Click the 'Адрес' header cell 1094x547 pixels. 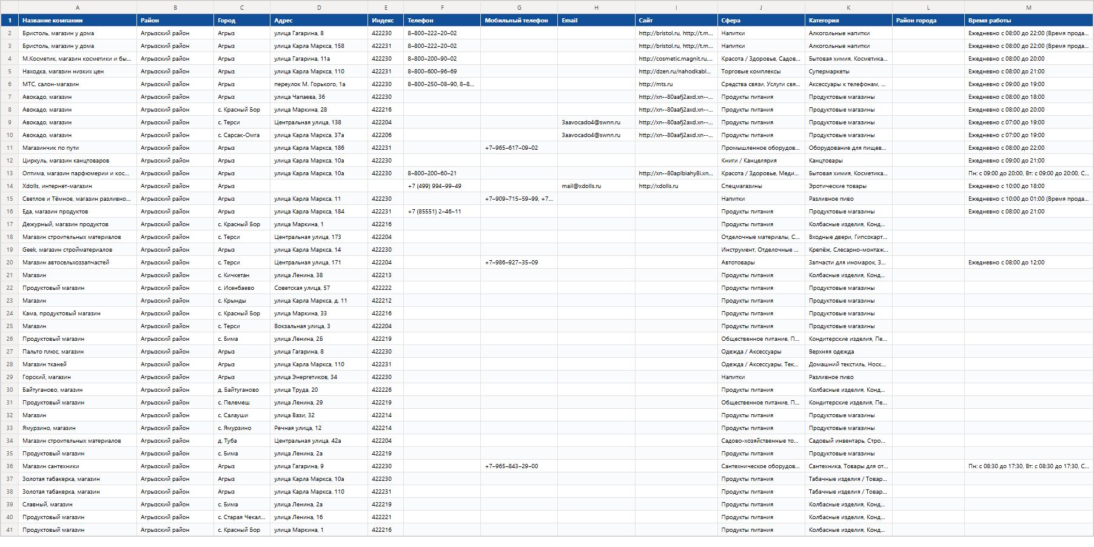[x=319, y=21]
